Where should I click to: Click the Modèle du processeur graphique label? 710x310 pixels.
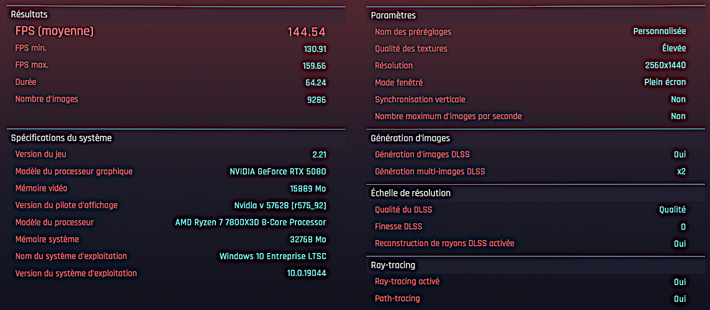click(x=74, y=172)
